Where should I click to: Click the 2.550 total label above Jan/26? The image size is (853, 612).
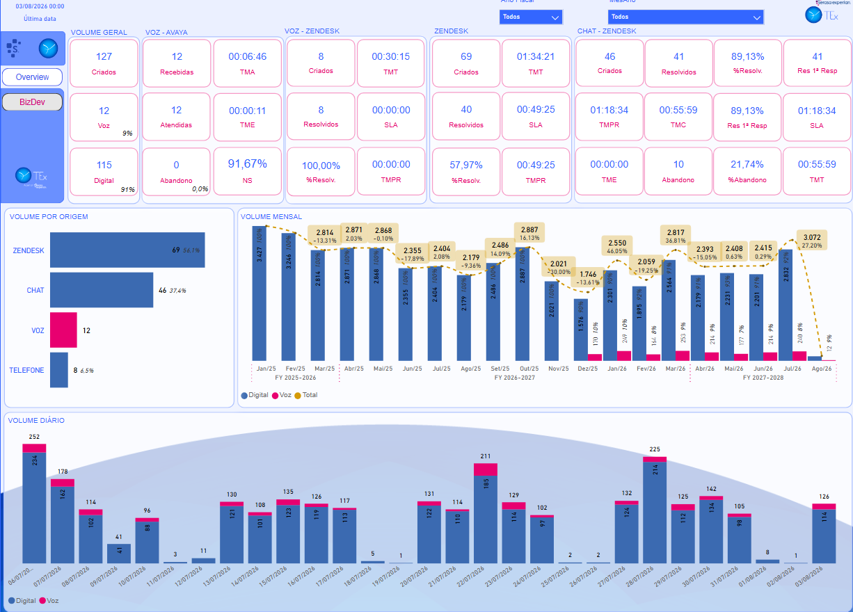tap(616, 247)
